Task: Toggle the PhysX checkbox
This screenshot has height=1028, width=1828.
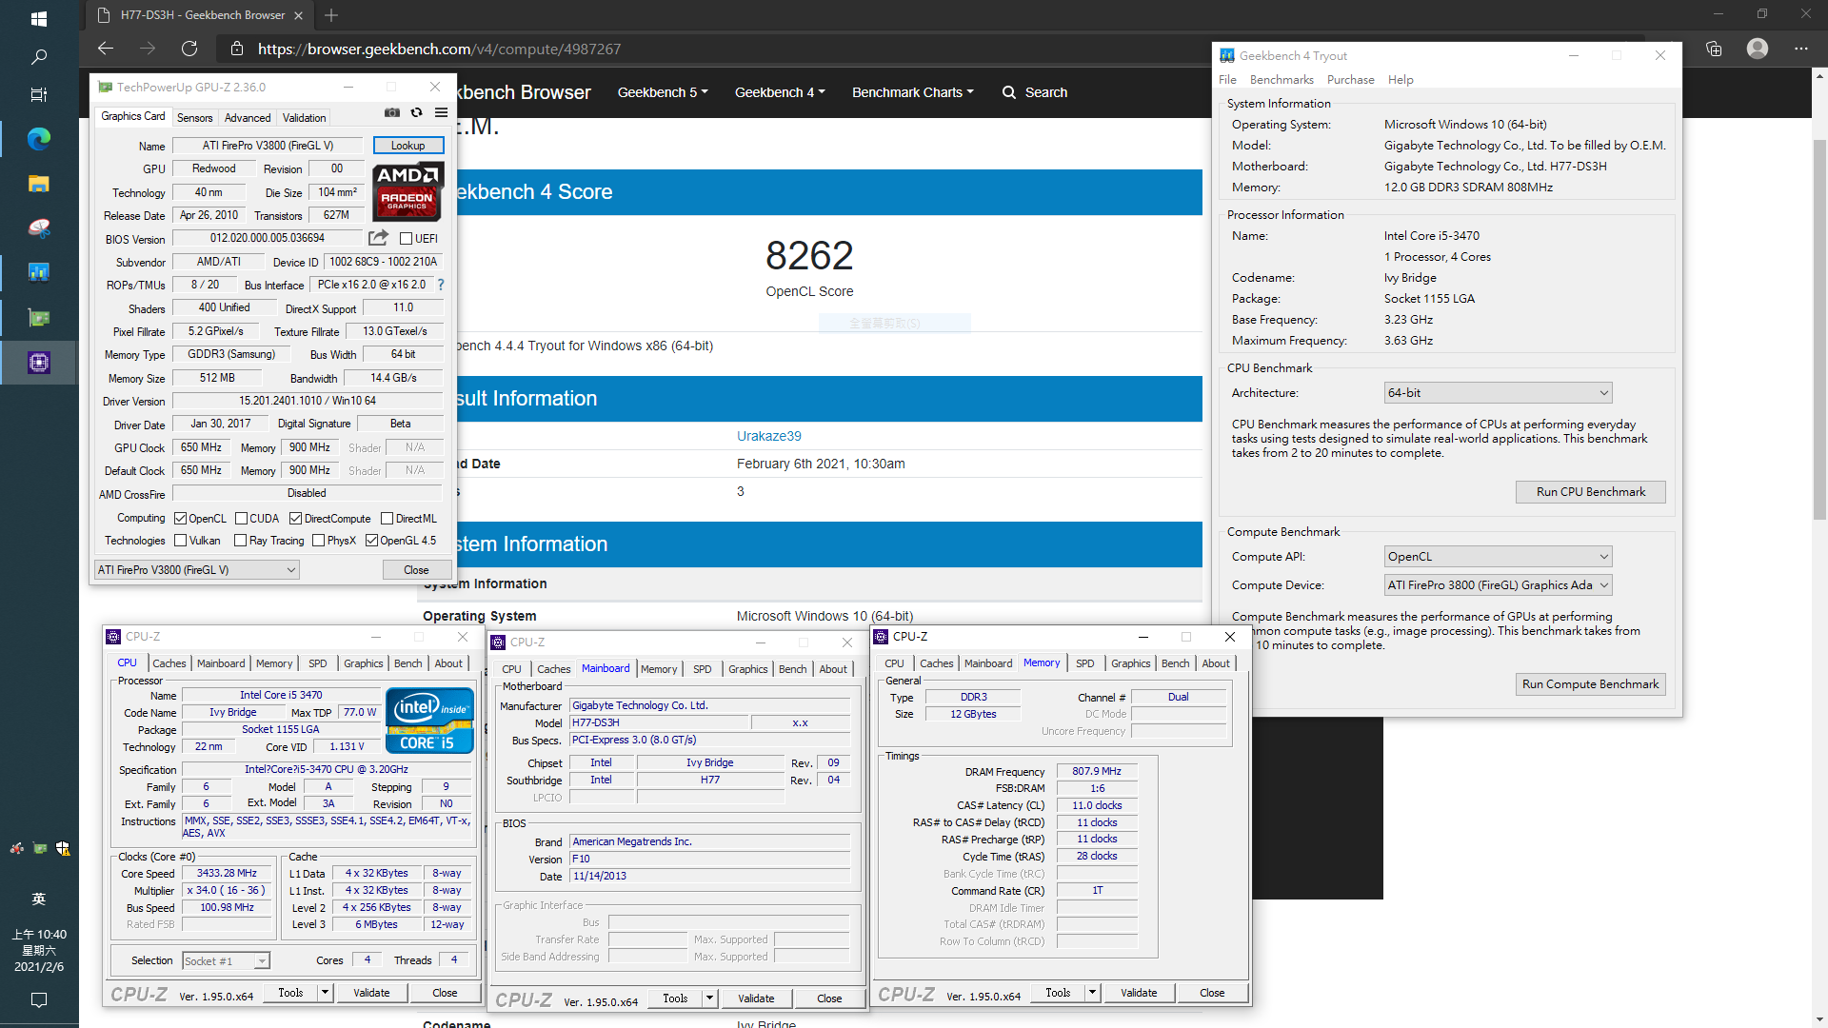Action: pos(319,541)
